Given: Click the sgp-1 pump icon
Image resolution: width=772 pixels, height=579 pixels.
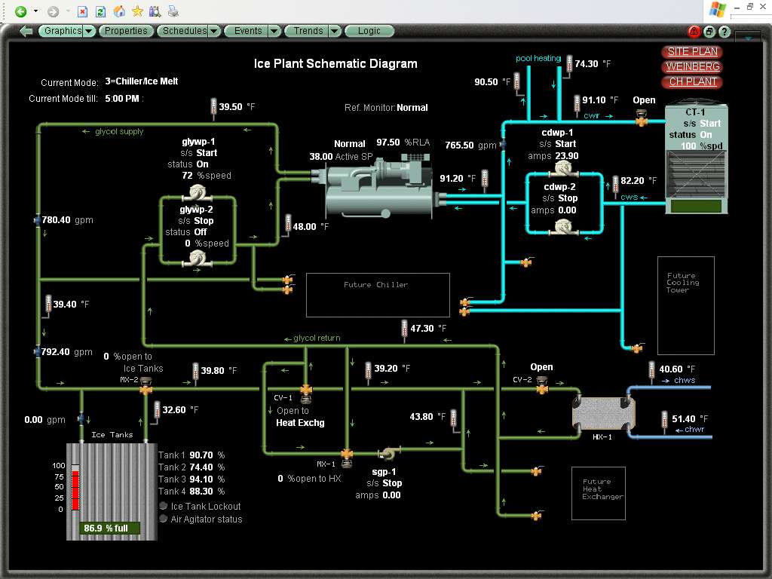Looking at the screenshot, I should click(389, 452).
